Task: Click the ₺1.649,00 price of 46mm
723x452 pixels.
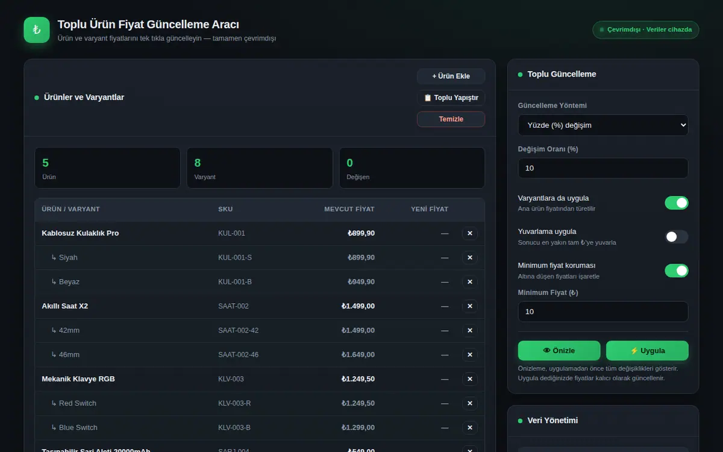Action: [x=358, y=354]
